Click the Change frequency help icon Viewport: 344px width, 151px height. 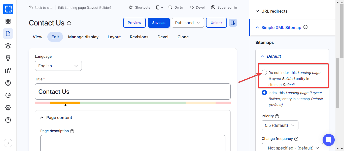click(296, 139)
